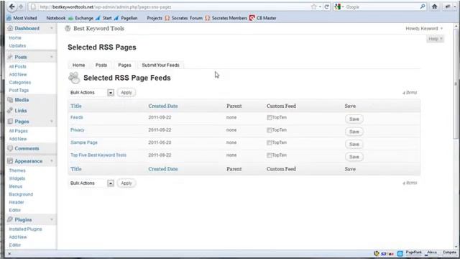Viewport: 460px width, 259px height.
Task: Click the Most Visited bookmark icon
Action: click(x=9, y=18)
